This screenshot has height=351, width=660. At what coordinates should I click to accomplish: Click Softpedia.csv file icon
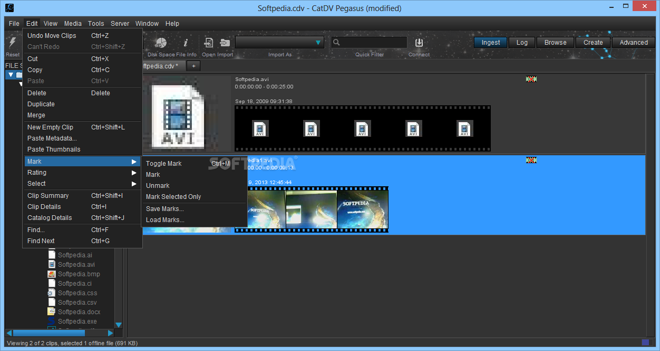(x=52, y=302)
